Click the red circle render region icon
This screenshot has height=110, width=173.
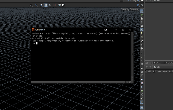(x=55, y=5)
